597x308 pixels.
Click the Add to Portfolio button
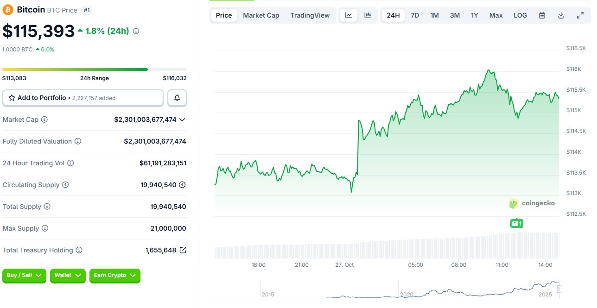tap(83, 98)
